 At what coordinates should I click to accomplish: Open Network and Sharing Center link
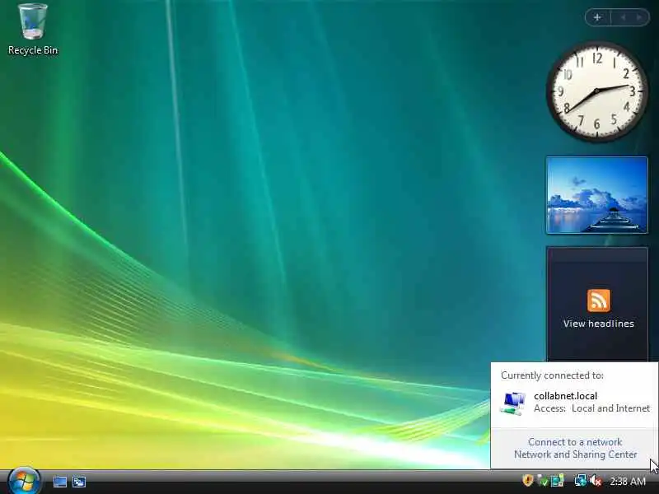pyautogui.click(x=575, y=454)
